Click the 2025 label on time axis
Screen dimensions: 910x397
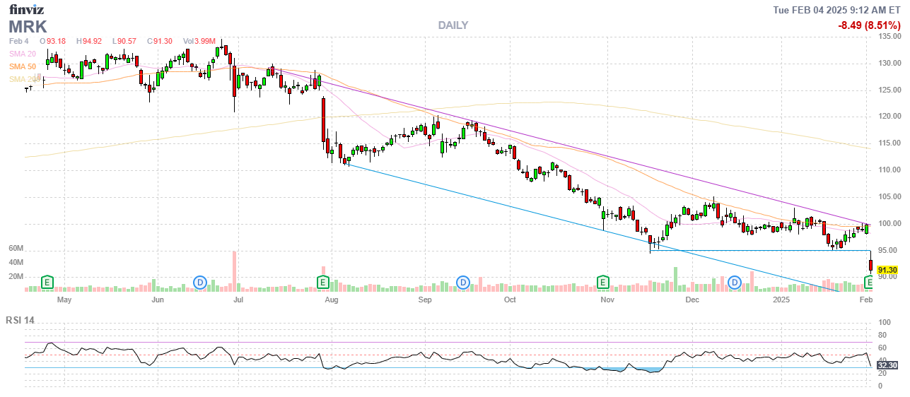[781, 300]
